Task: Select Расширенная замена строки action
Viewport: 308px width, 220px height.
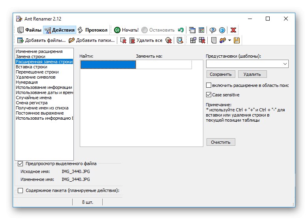Action: (x=44, y=62)
